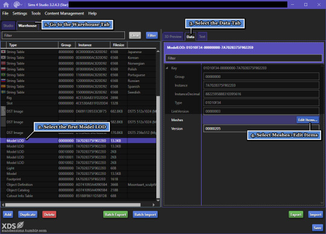Viewport: 326px width, 234px height.
Task: Click the Type value field 01D10F34
Action: pos(261,103)
